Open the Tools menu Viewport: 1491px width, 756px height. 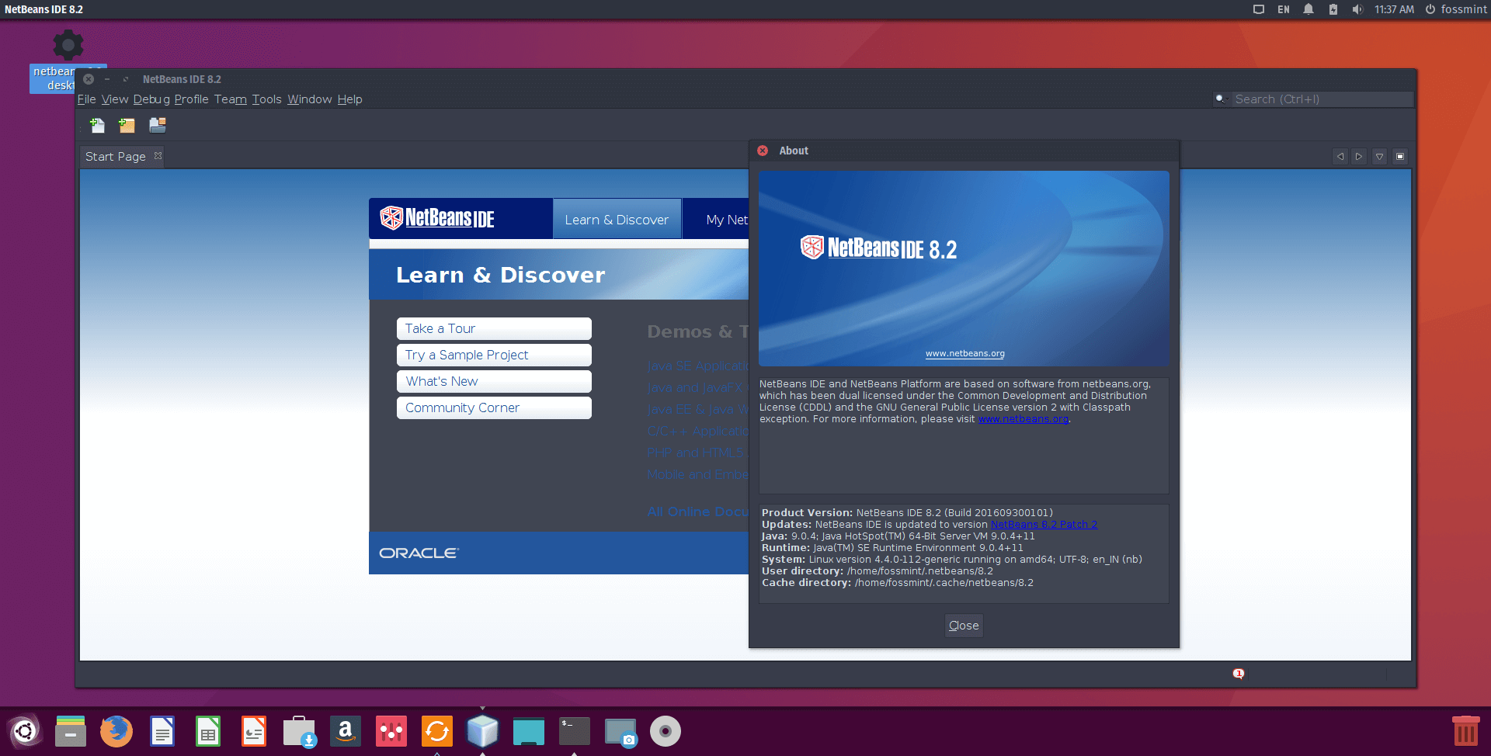(x=266, y=99)
